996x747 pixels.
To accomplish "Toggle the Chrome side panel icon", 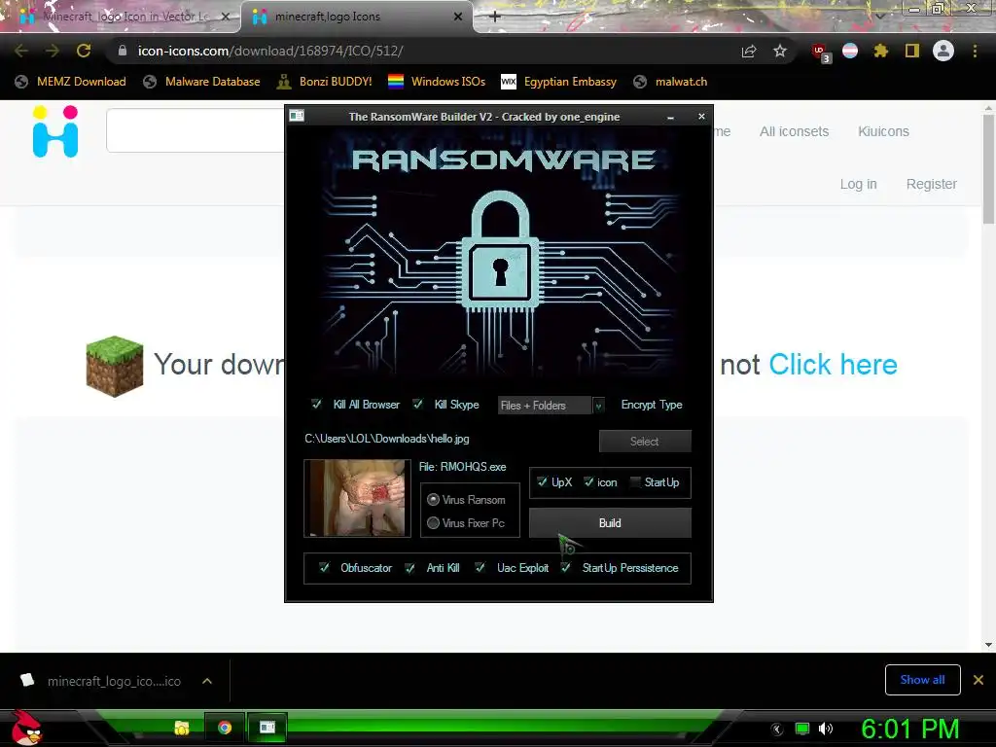I will tap(912, 51).
